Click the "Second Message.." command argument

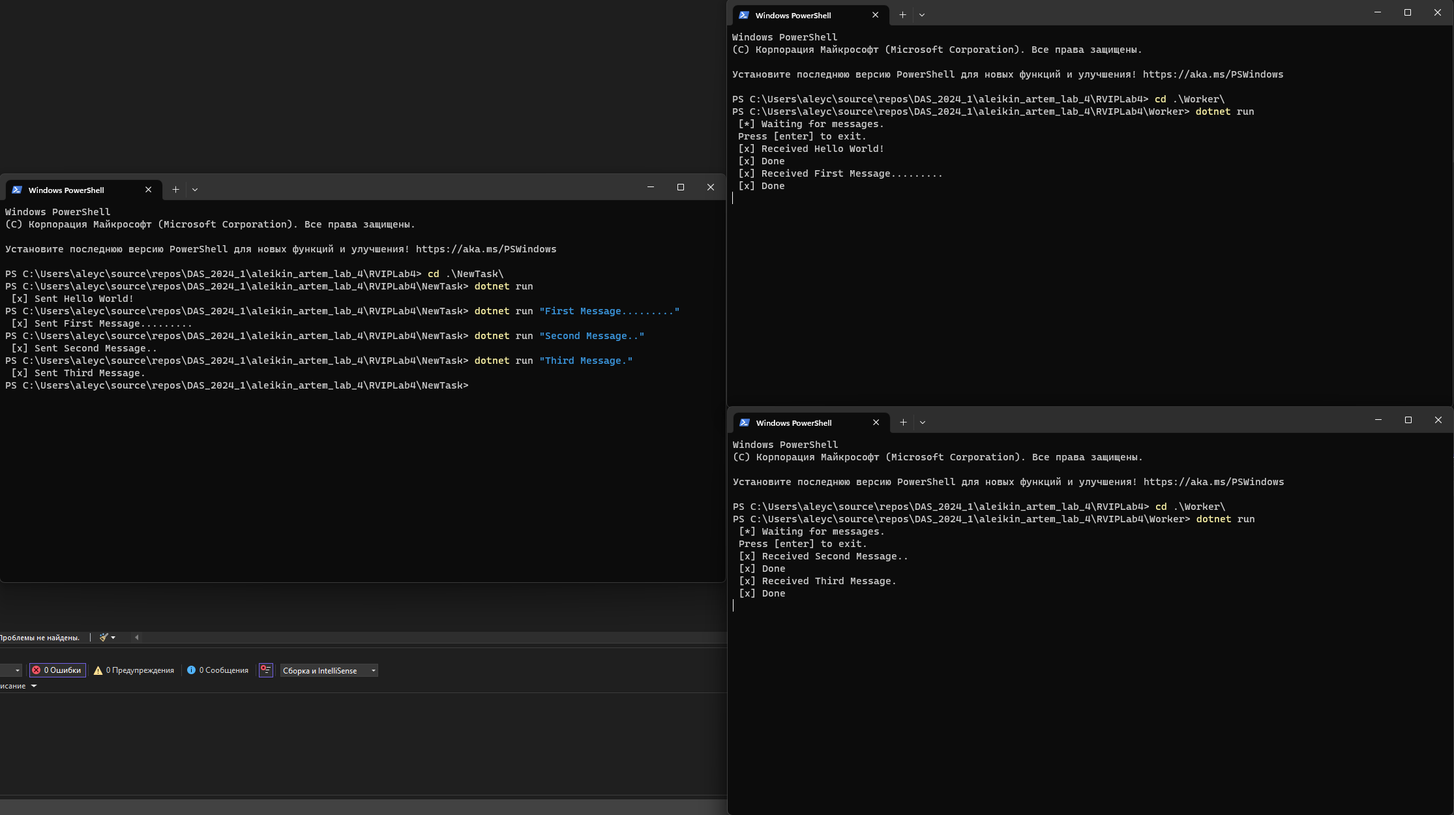tap(591, 336)
